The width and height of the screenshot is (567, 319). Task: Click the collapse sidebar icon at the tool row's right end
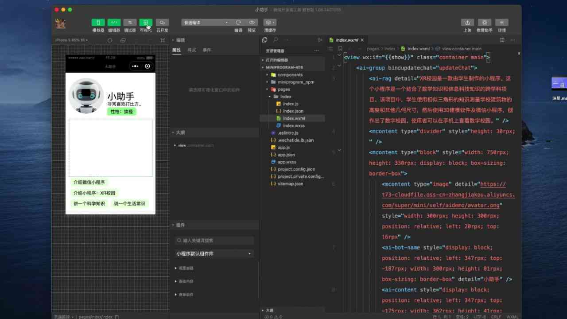click(320, 40)
